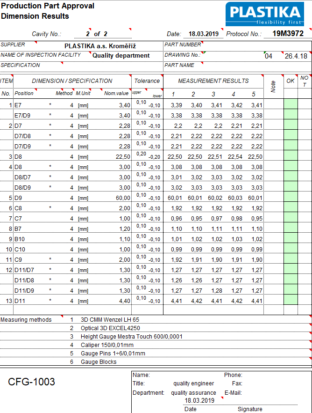
Task: Select supplier name PLASTIKA a.s. Kroměříž
Action: click(x=100, y=46)
